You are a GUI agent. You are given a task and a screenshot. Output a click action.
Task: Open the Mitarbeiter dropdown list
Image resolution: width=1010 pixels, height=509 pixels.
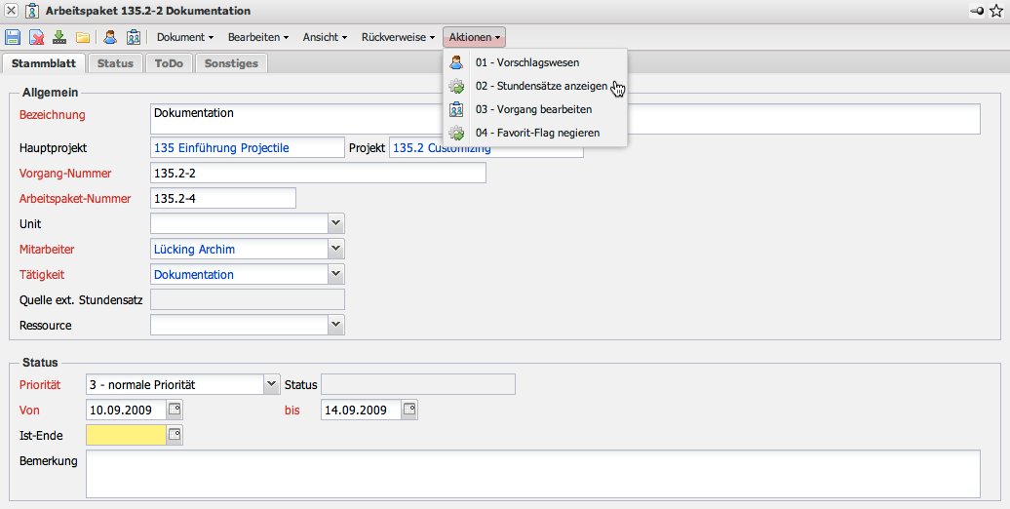click(336, 249)
